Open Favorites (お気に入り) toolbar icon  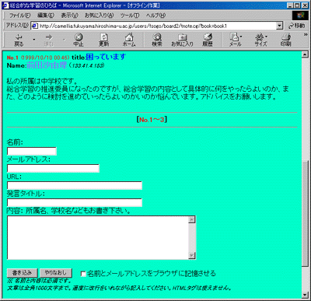click(x=182, y=40)
